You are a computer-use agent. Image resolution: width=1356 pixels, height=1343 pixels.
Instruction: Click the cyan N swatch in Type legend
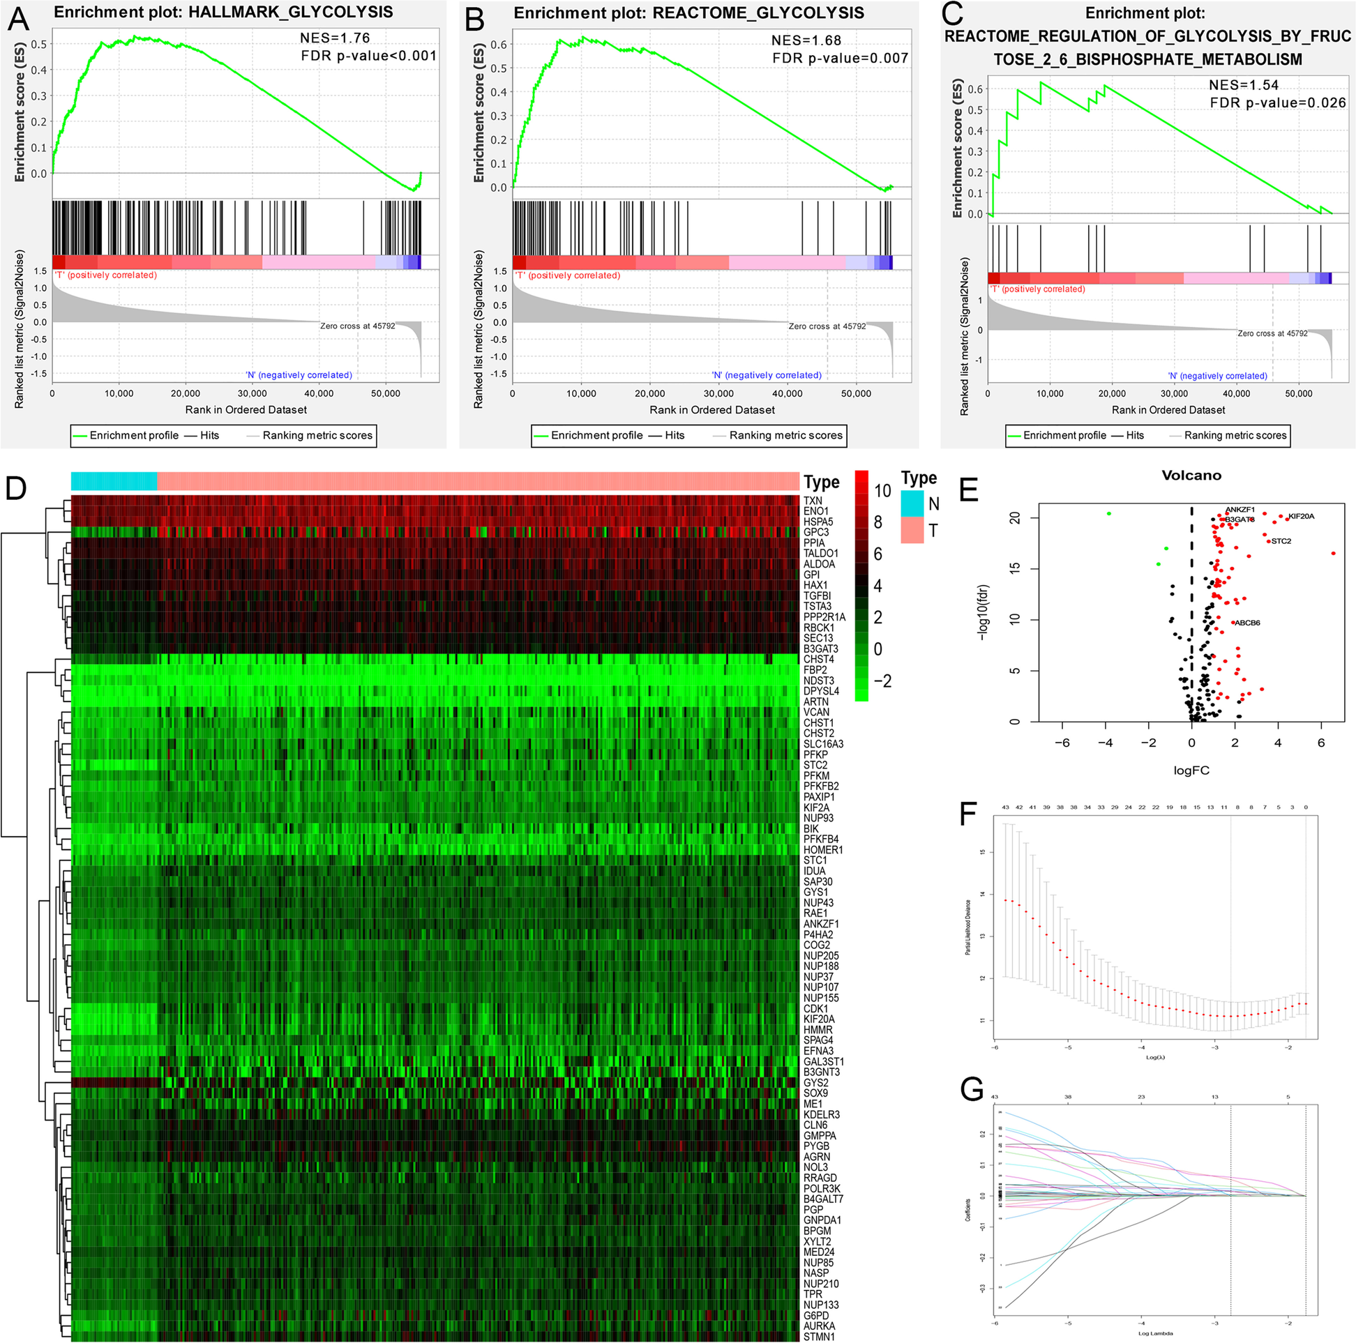[912, 504]
